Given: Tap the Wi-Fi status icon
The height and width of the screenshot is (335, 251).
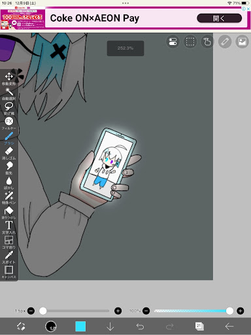Looking at the screenshot, I should click(229, 3).
